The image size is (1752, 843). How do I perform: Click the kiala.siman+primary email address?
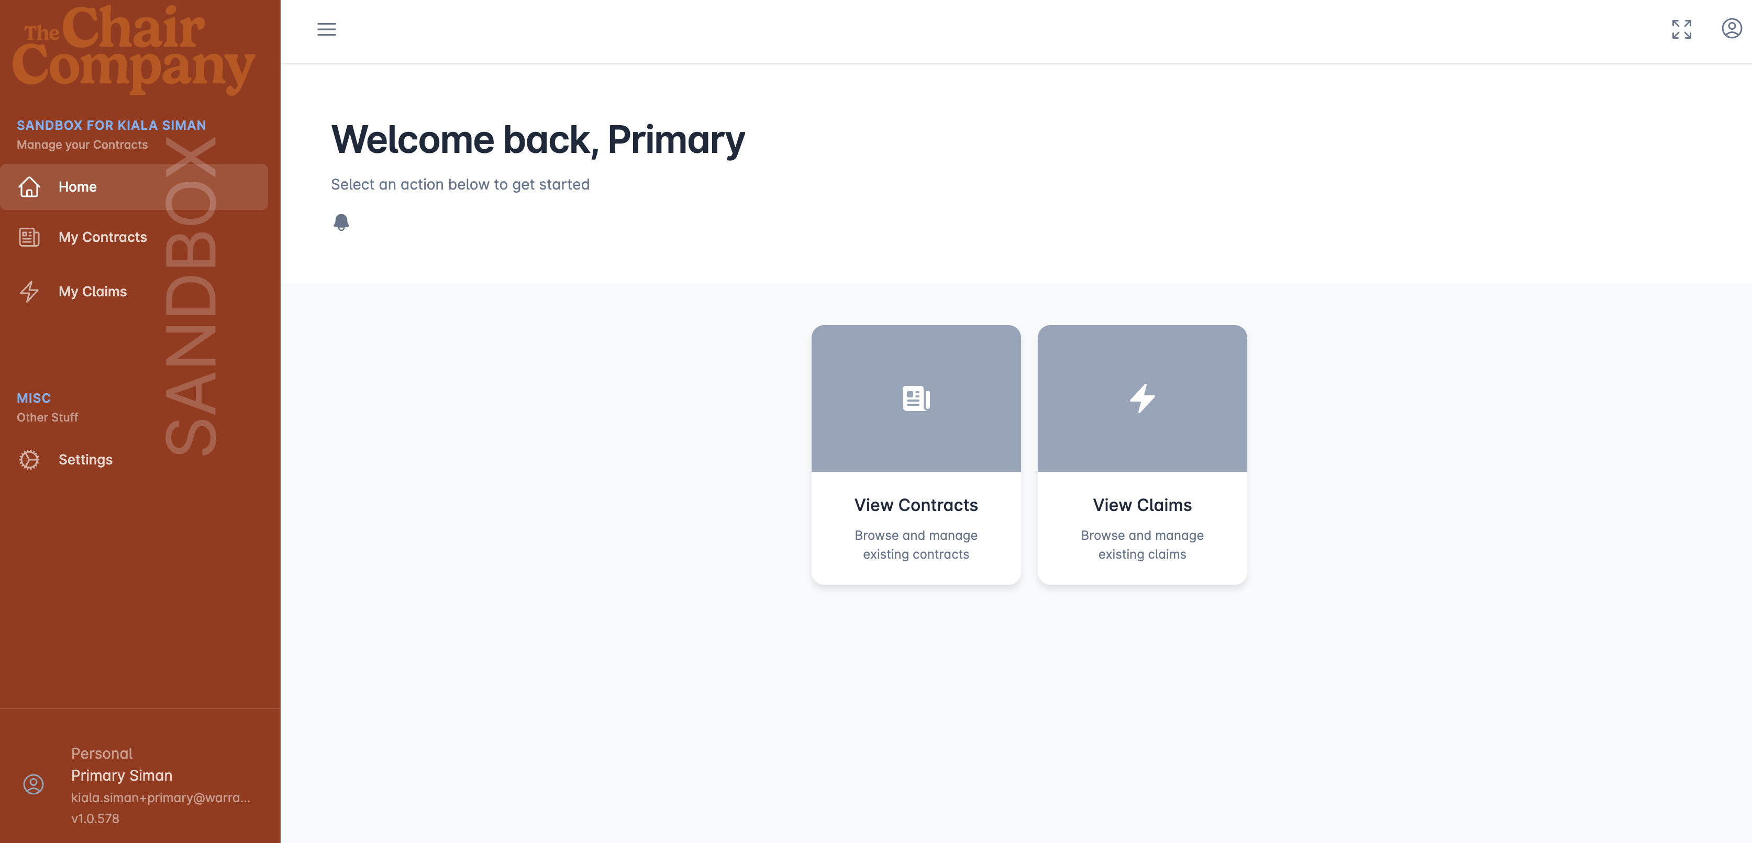[x=161, y=797]
